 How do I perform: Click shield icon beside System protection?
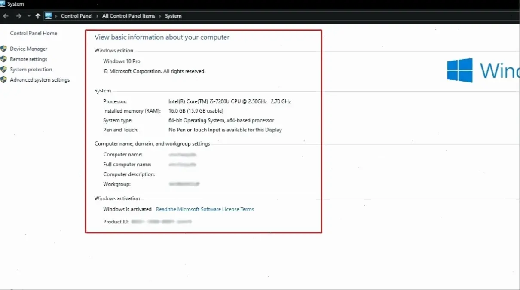pyautogui.click(x=4, y=69)
